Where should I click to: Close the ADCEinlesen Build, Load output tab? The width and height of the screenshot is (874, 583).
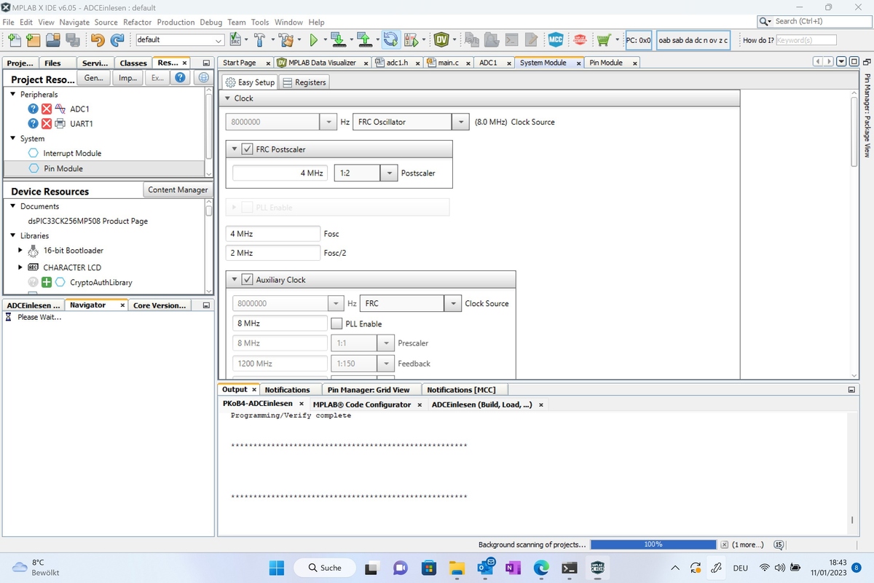[x=540, y=404]
